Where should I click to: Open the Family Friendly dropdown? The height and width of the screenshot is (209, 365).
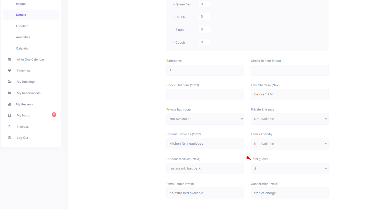(290, 144)
